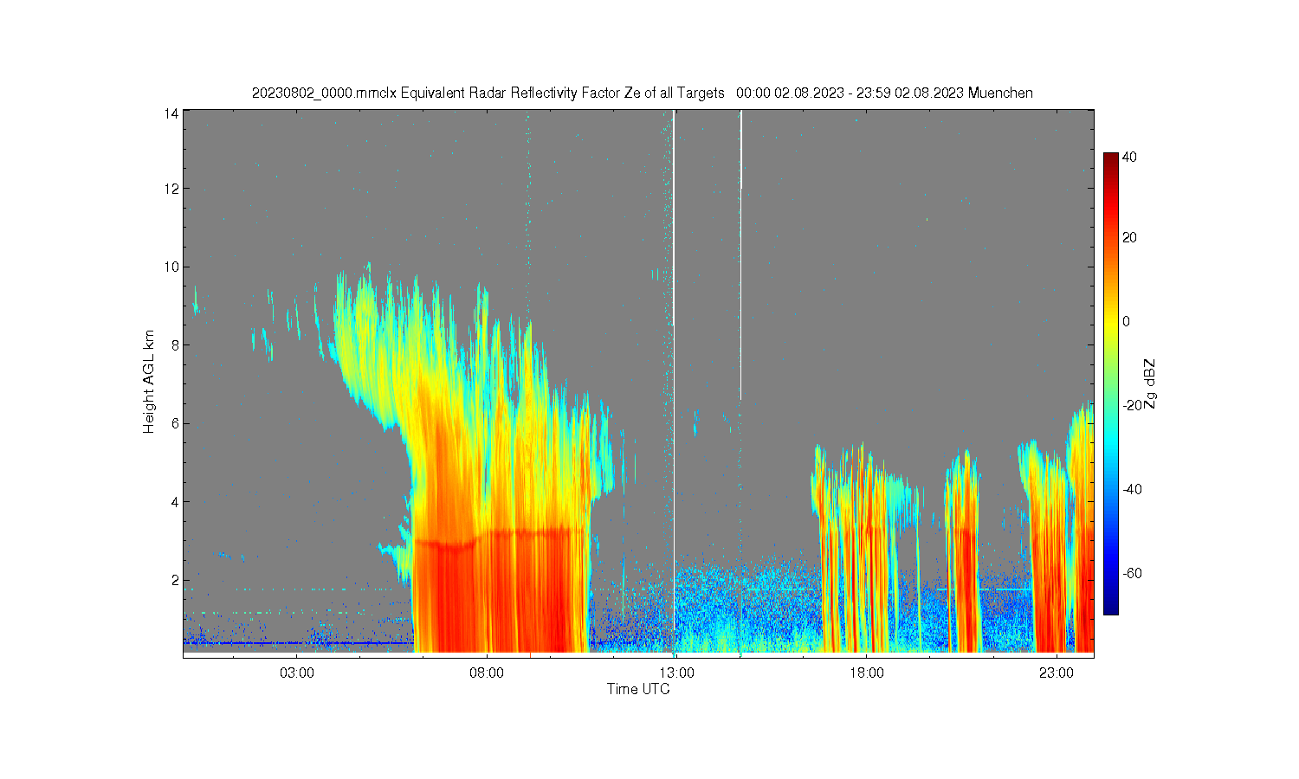Click the colorbar label -40
The image size is (1299, 779).
[1132, 489]
